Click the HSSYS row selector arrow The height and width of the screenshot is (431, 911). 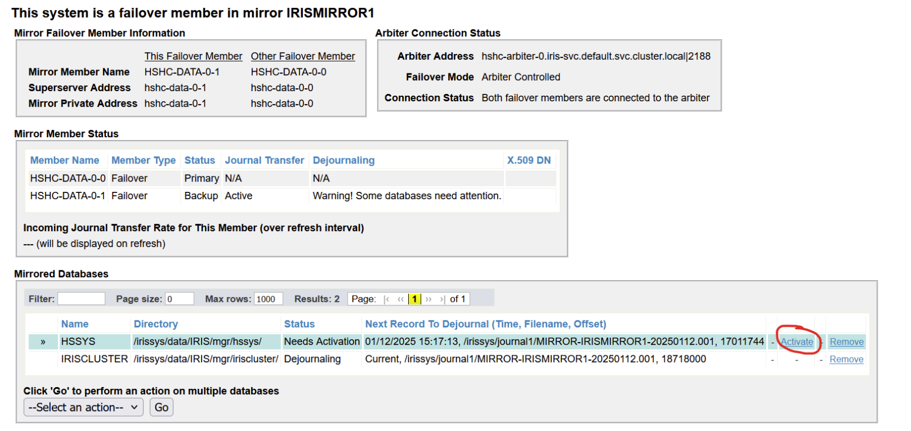[x=43, y=342]
